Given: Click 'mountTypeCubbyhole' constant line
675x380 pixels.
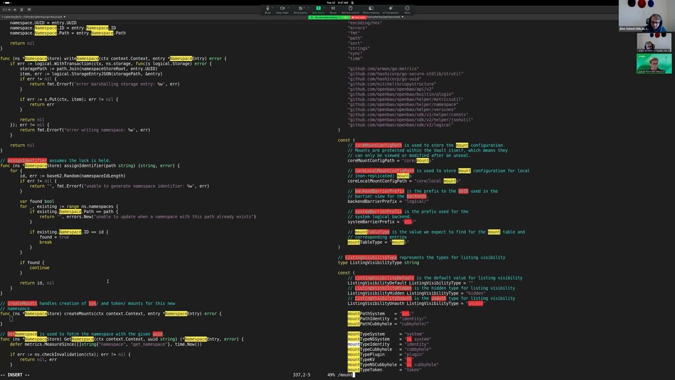Looking at the screenshot, I should click(389, 349).
